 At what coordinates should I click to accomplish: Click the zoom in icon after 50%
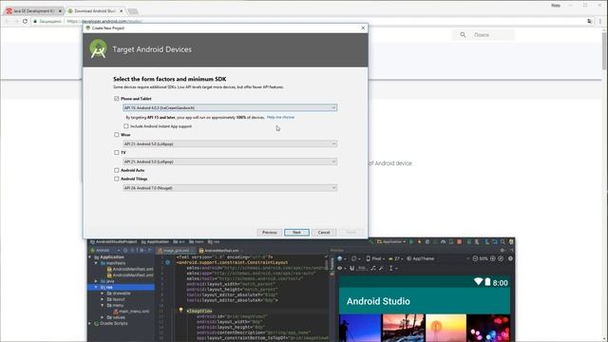pyautogui.click(x=493, y=258)
